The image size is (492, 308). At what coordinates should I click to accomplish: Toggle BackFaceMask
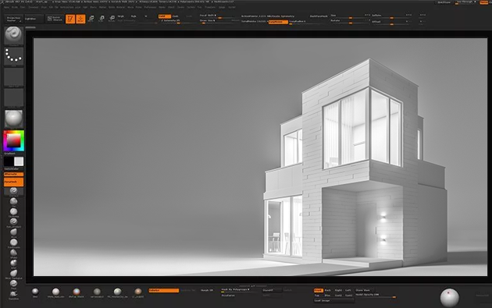[x=319, y=16]
